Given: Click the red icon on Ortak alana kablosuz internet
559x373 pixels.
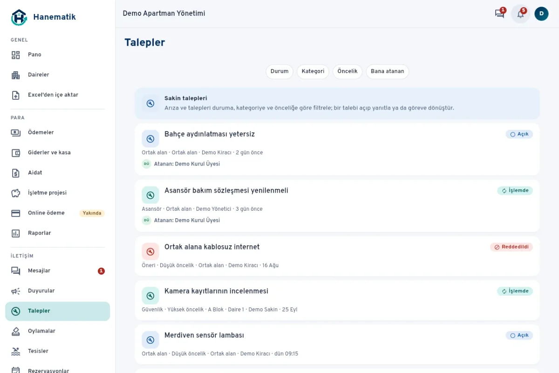Looking at the screenshot, I should 150,252.
